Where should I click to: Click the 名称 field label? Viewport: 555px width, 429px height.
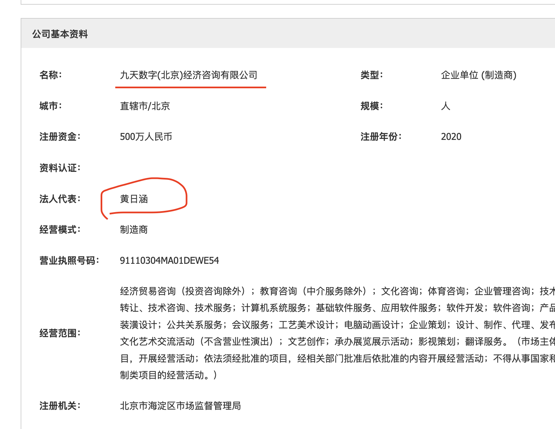click(51, 75)
